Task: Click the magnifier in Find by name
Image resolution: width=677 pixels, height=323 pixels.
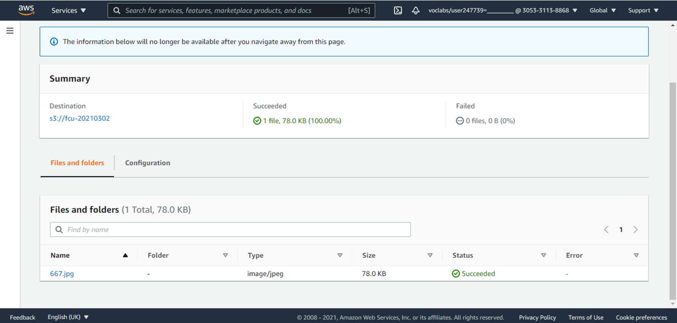Action: click(x=59, y=229)
